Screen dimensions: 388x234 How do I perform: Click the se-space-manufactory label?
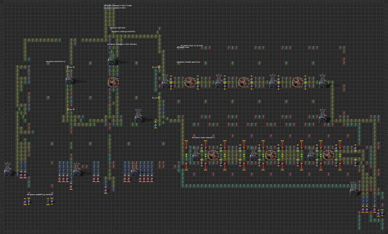pyautogui.click(x=56, y=61)
